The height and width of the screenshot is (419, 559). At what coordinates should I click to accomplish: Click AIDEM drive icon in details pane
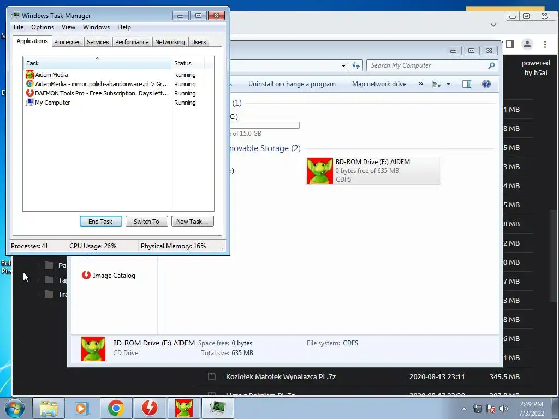(x=93, y=349)
